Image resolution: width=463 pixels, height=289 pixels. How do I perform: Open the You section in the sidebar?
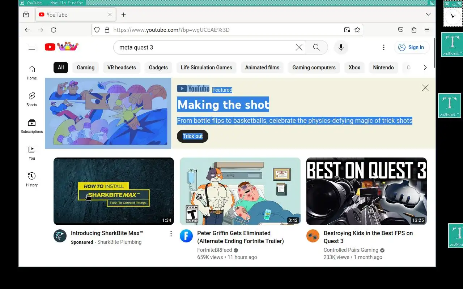pos(32,153)
